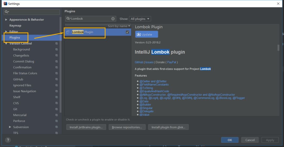The image size is (284, 147).
Task: Open the @Getter and @Setter feature link
Action: tap(153, 81)
